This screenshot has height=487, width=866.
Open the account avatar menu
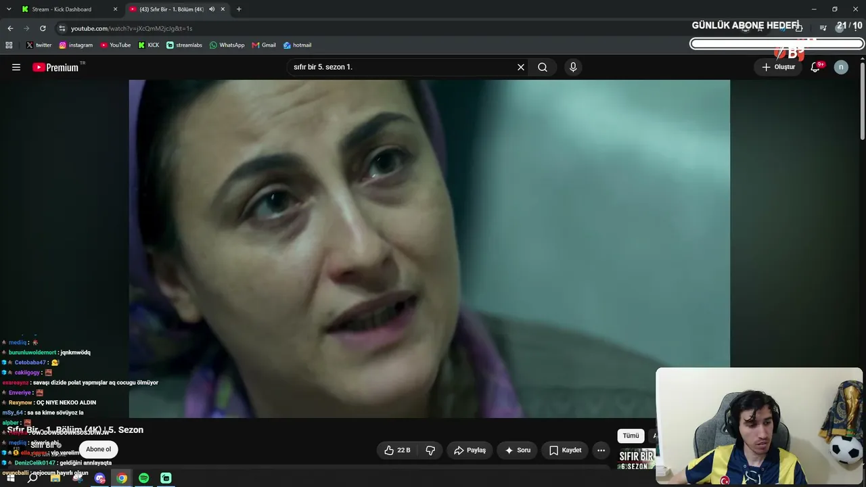point(841,67)
